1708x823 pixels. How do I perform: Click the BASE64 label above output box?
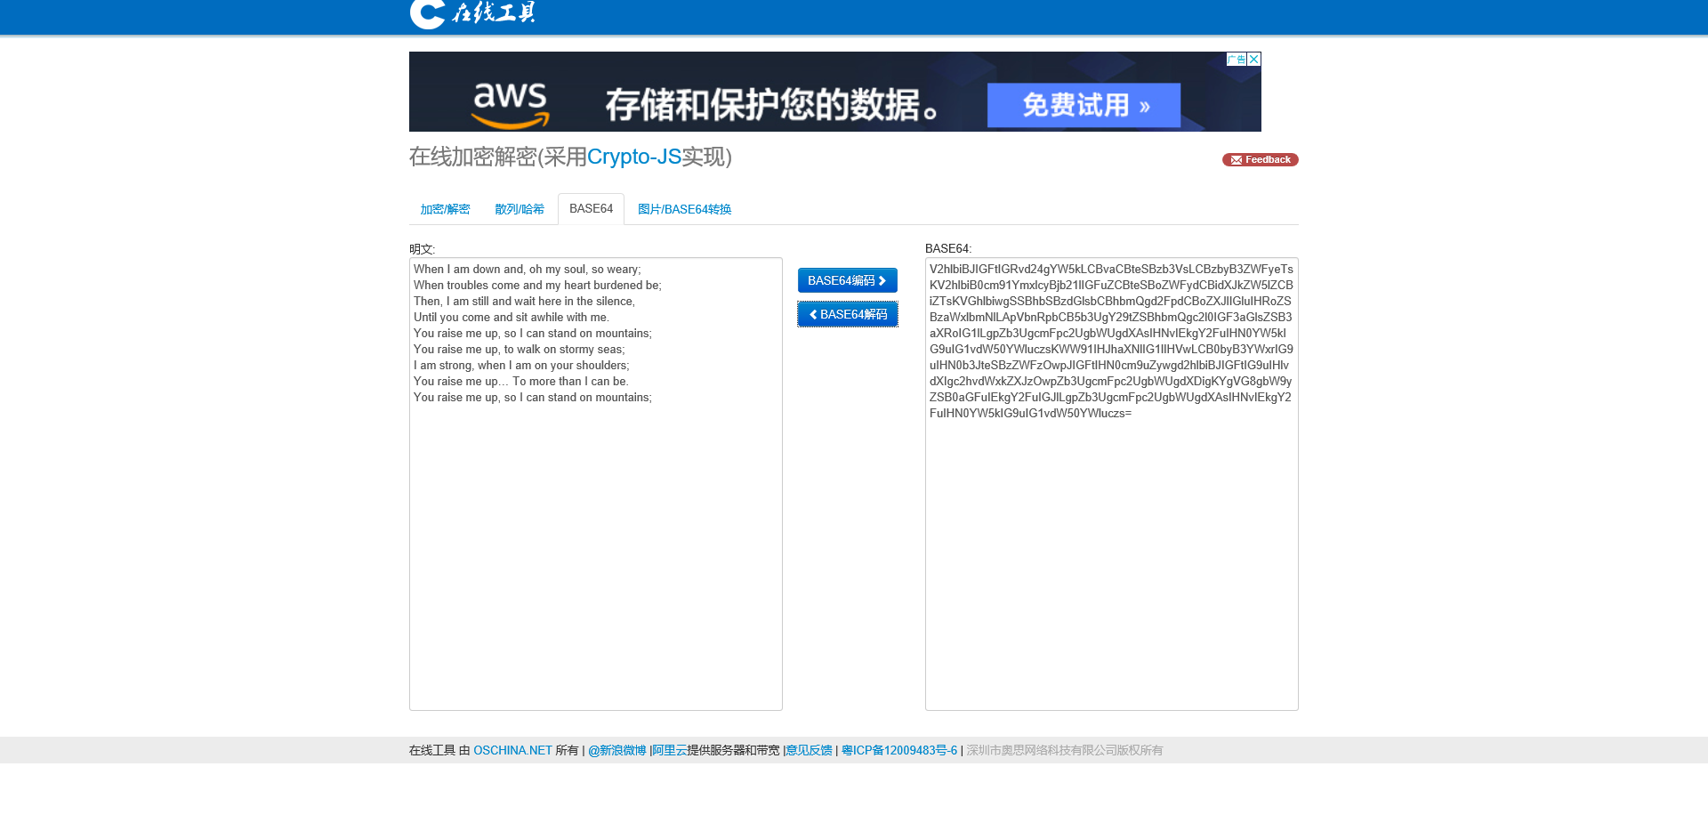click(948, 248)
